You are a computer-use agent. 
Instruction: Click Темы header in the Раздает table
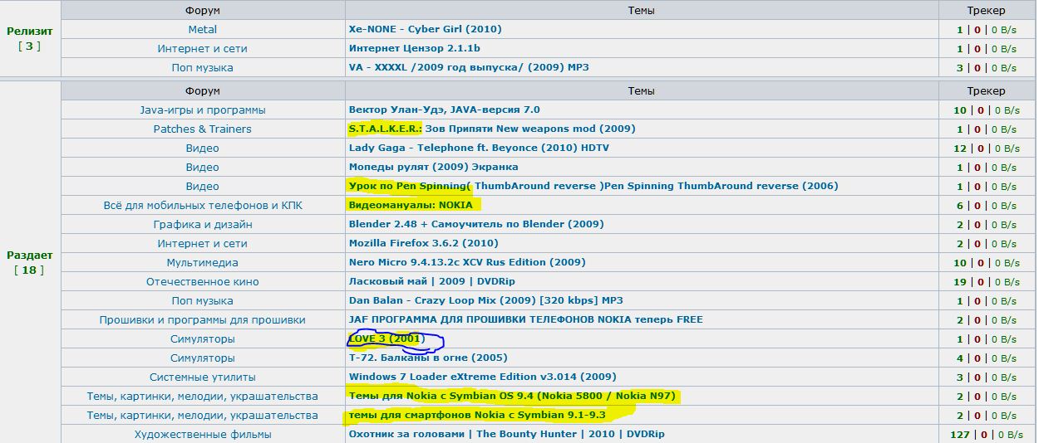pos(641,90)
